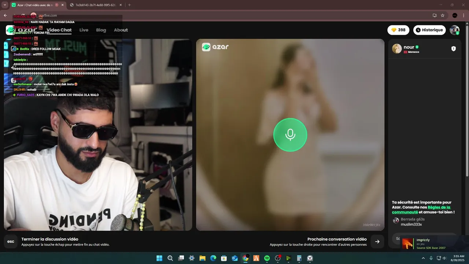Open Microsoft Store from the taskbar
The width and height of the screenshot is (469, 264).
point(224,258)
